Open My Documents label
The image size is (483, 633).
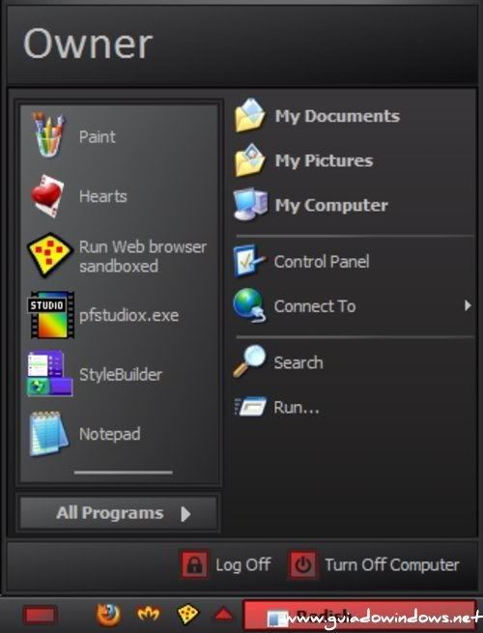tap(337, 116)
